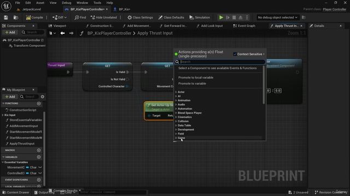350x196 pixels.
Task: Add a new macro with plus icon
Action: point(39,150)
